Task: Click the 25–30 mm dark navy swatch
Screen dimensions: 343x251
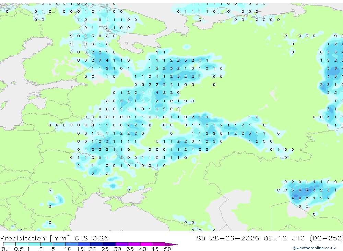Action: (109, 244)
